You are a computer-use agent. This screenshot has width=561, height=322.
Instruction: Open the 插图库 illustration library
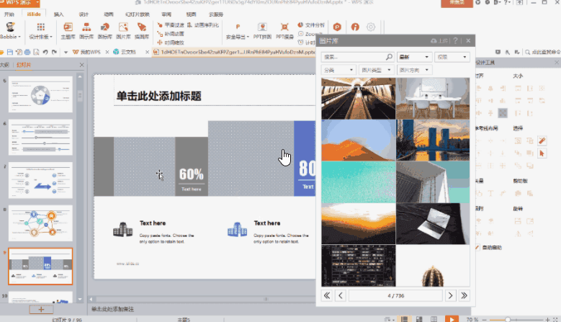[x=142, y=30]
